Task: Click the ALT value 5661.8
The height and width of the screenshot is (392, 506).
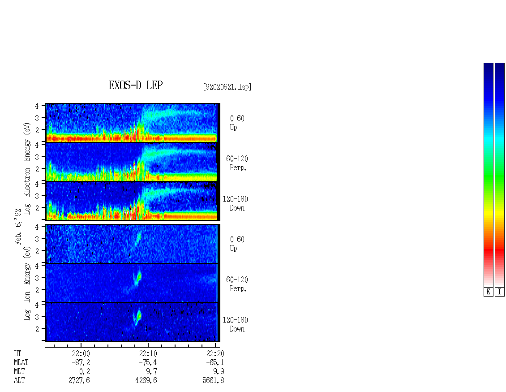Action: [213, 381]
